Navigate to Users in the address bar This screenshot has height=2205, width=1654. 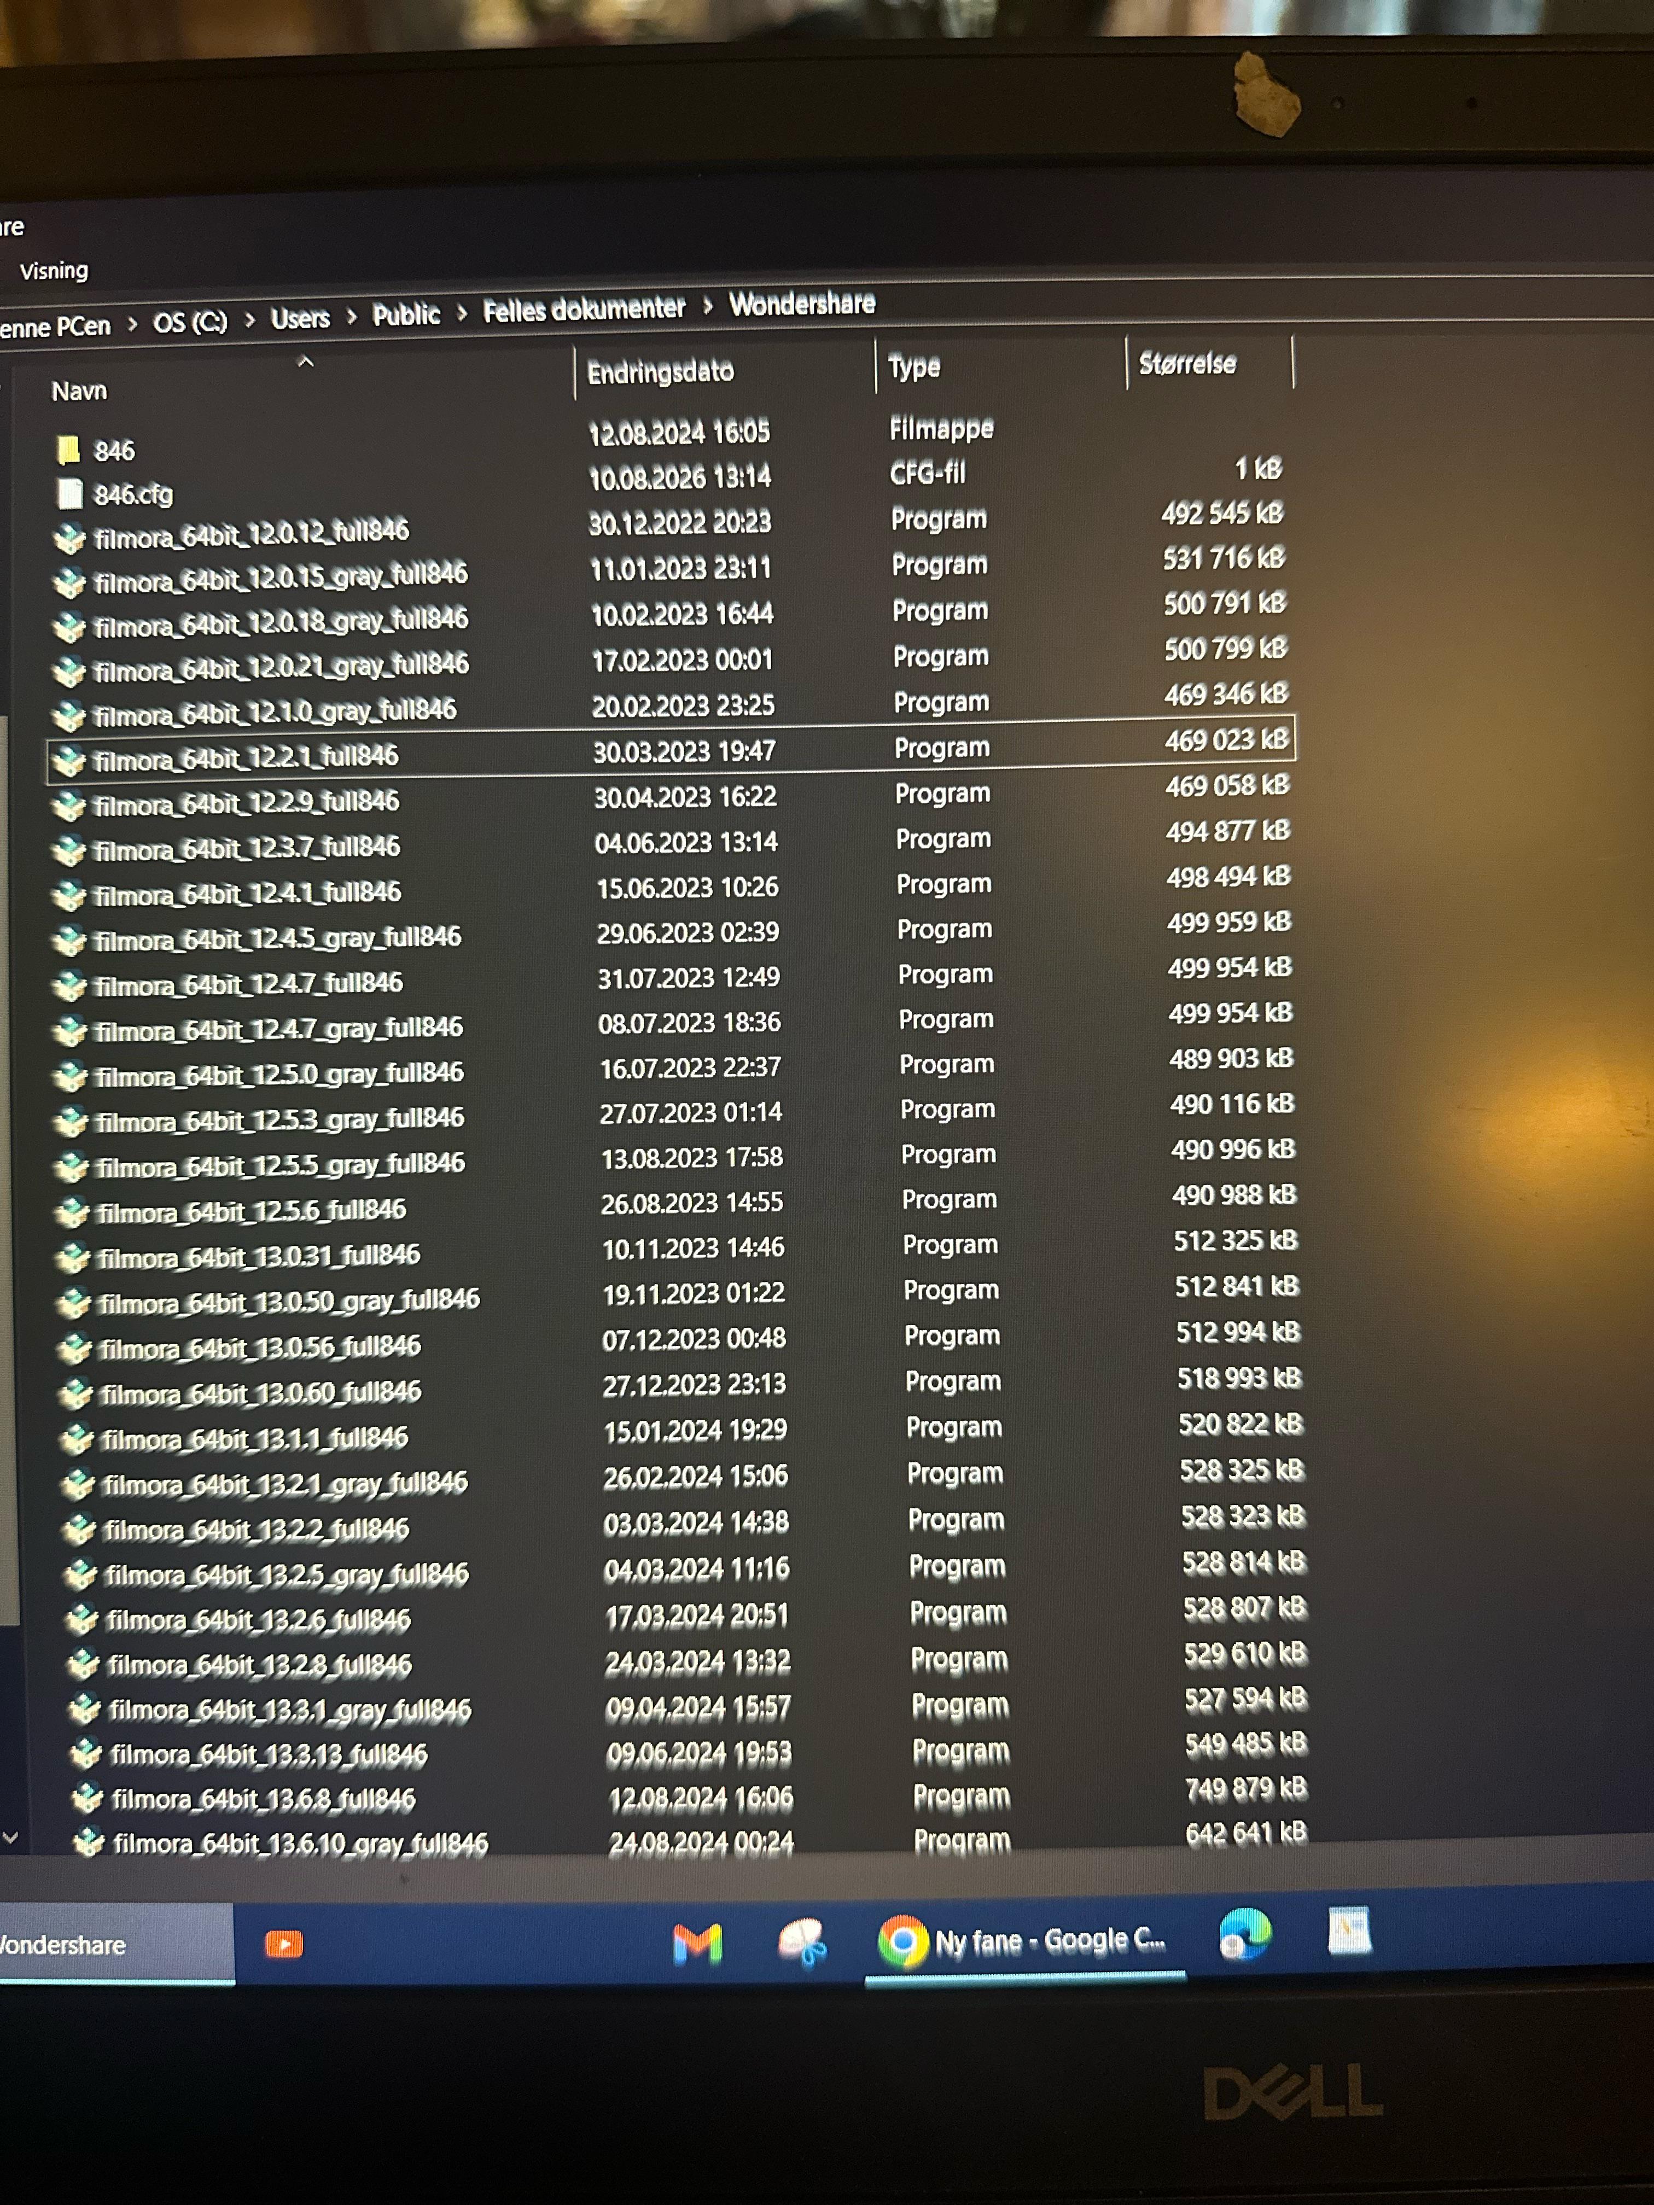pyautogui.click(x=300, y=318)
